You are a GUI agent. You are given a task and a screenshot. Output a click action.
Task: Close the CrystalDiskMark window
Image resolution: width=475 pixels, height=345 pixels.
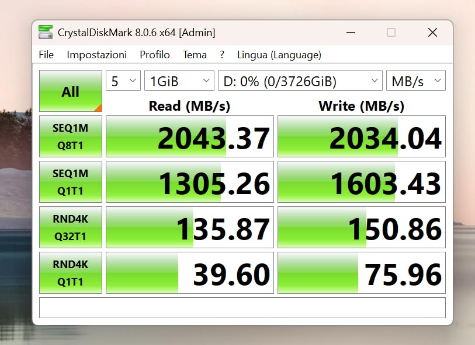pyautogui.click(x=432, y=32)
